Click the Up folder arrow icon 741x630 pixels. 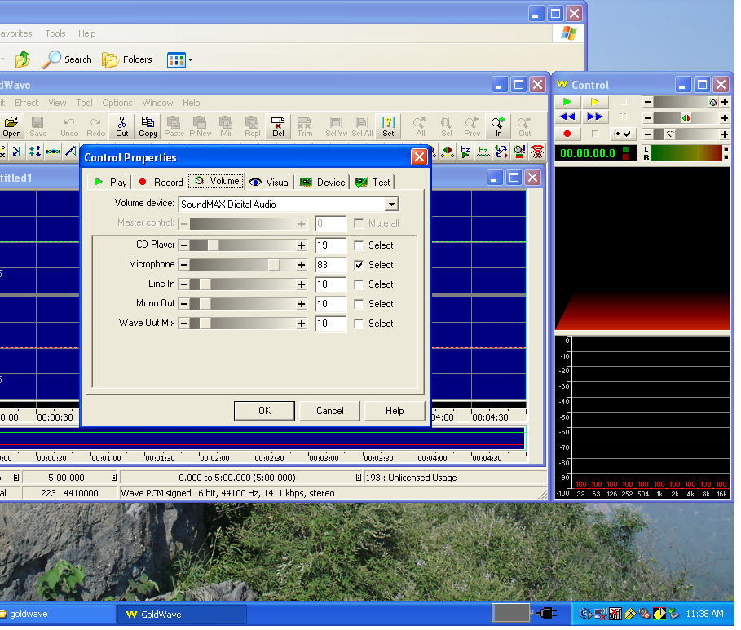click(x=23, y=59)
